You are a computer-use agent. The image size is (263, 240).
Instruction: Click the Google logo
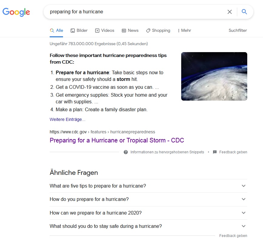pyautogui.click(x=16, y=12)
